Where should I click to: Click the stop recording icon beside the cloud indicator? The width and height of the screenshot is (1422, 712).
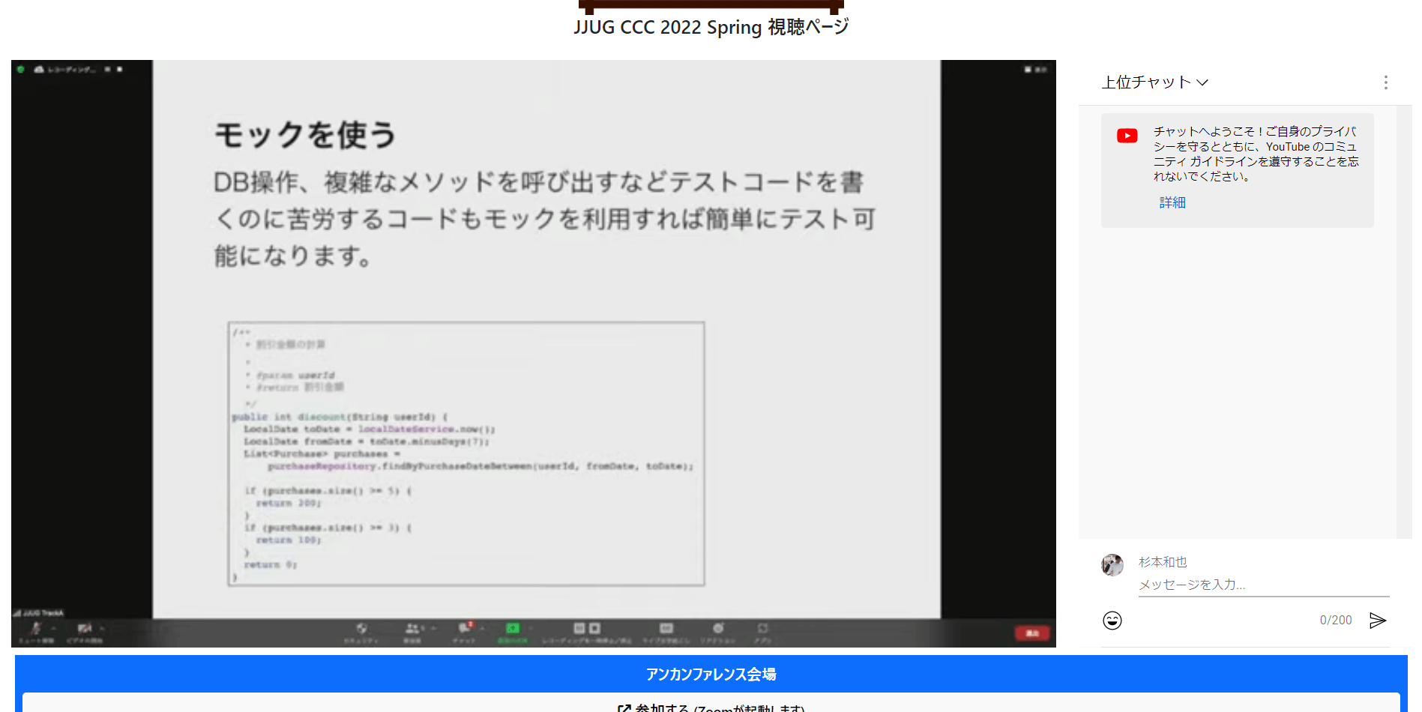click(120, 69)
